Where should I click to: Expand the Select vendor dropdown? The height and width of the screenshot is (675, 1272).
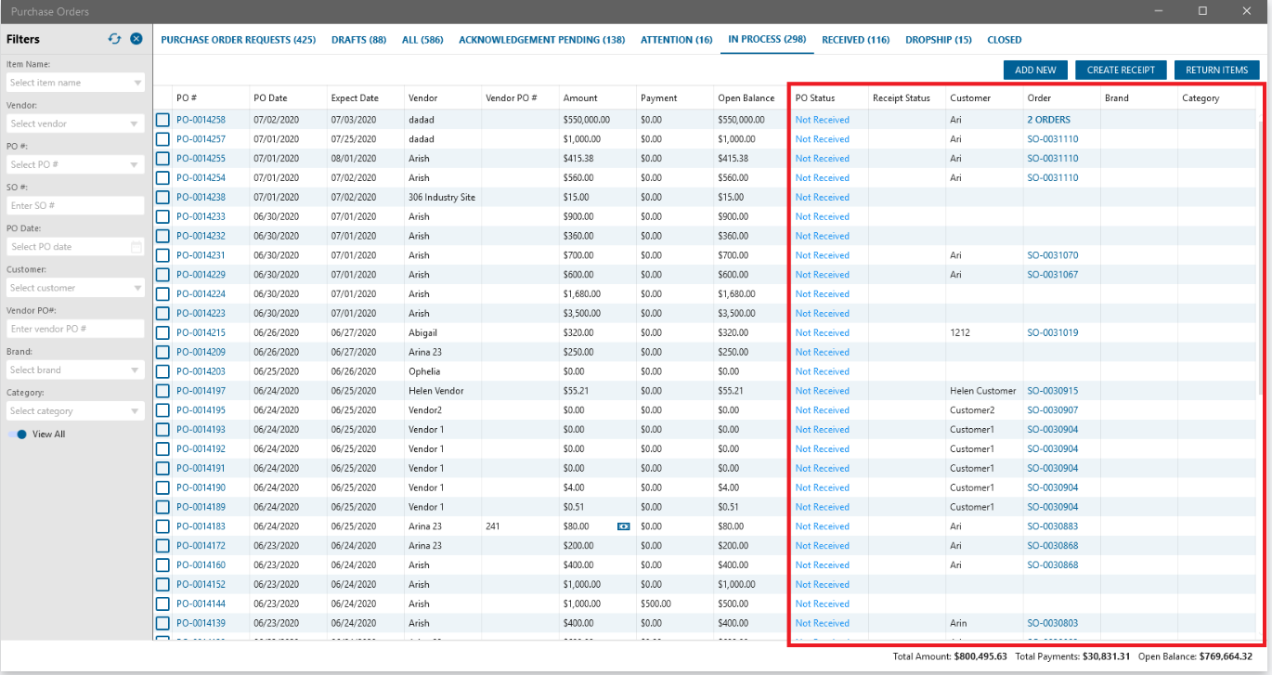(x=75, y=123)
